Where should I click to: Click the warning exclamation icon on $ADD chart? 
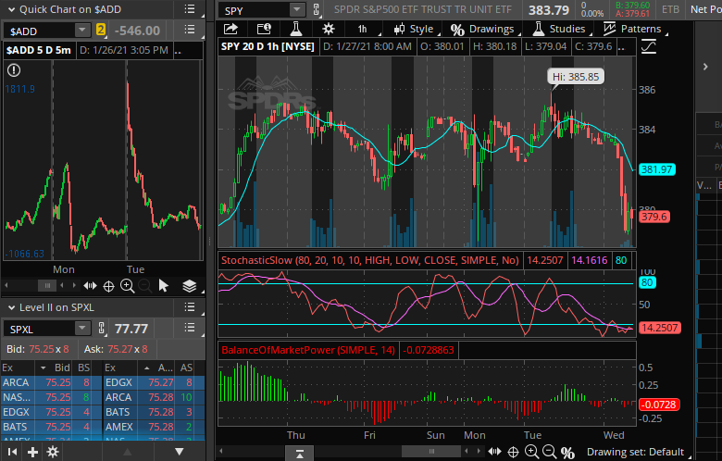[x=14, y=70]
